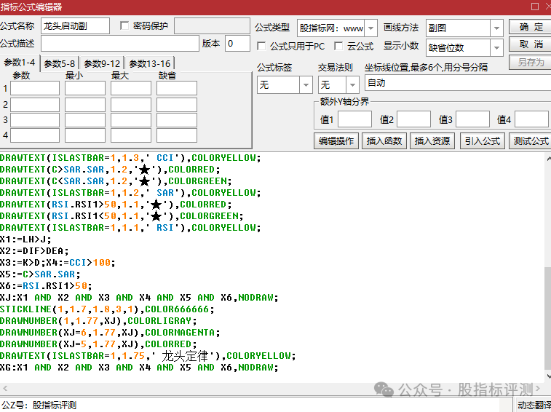Click the line starting with 'XJ:X1 AND'

139,298
